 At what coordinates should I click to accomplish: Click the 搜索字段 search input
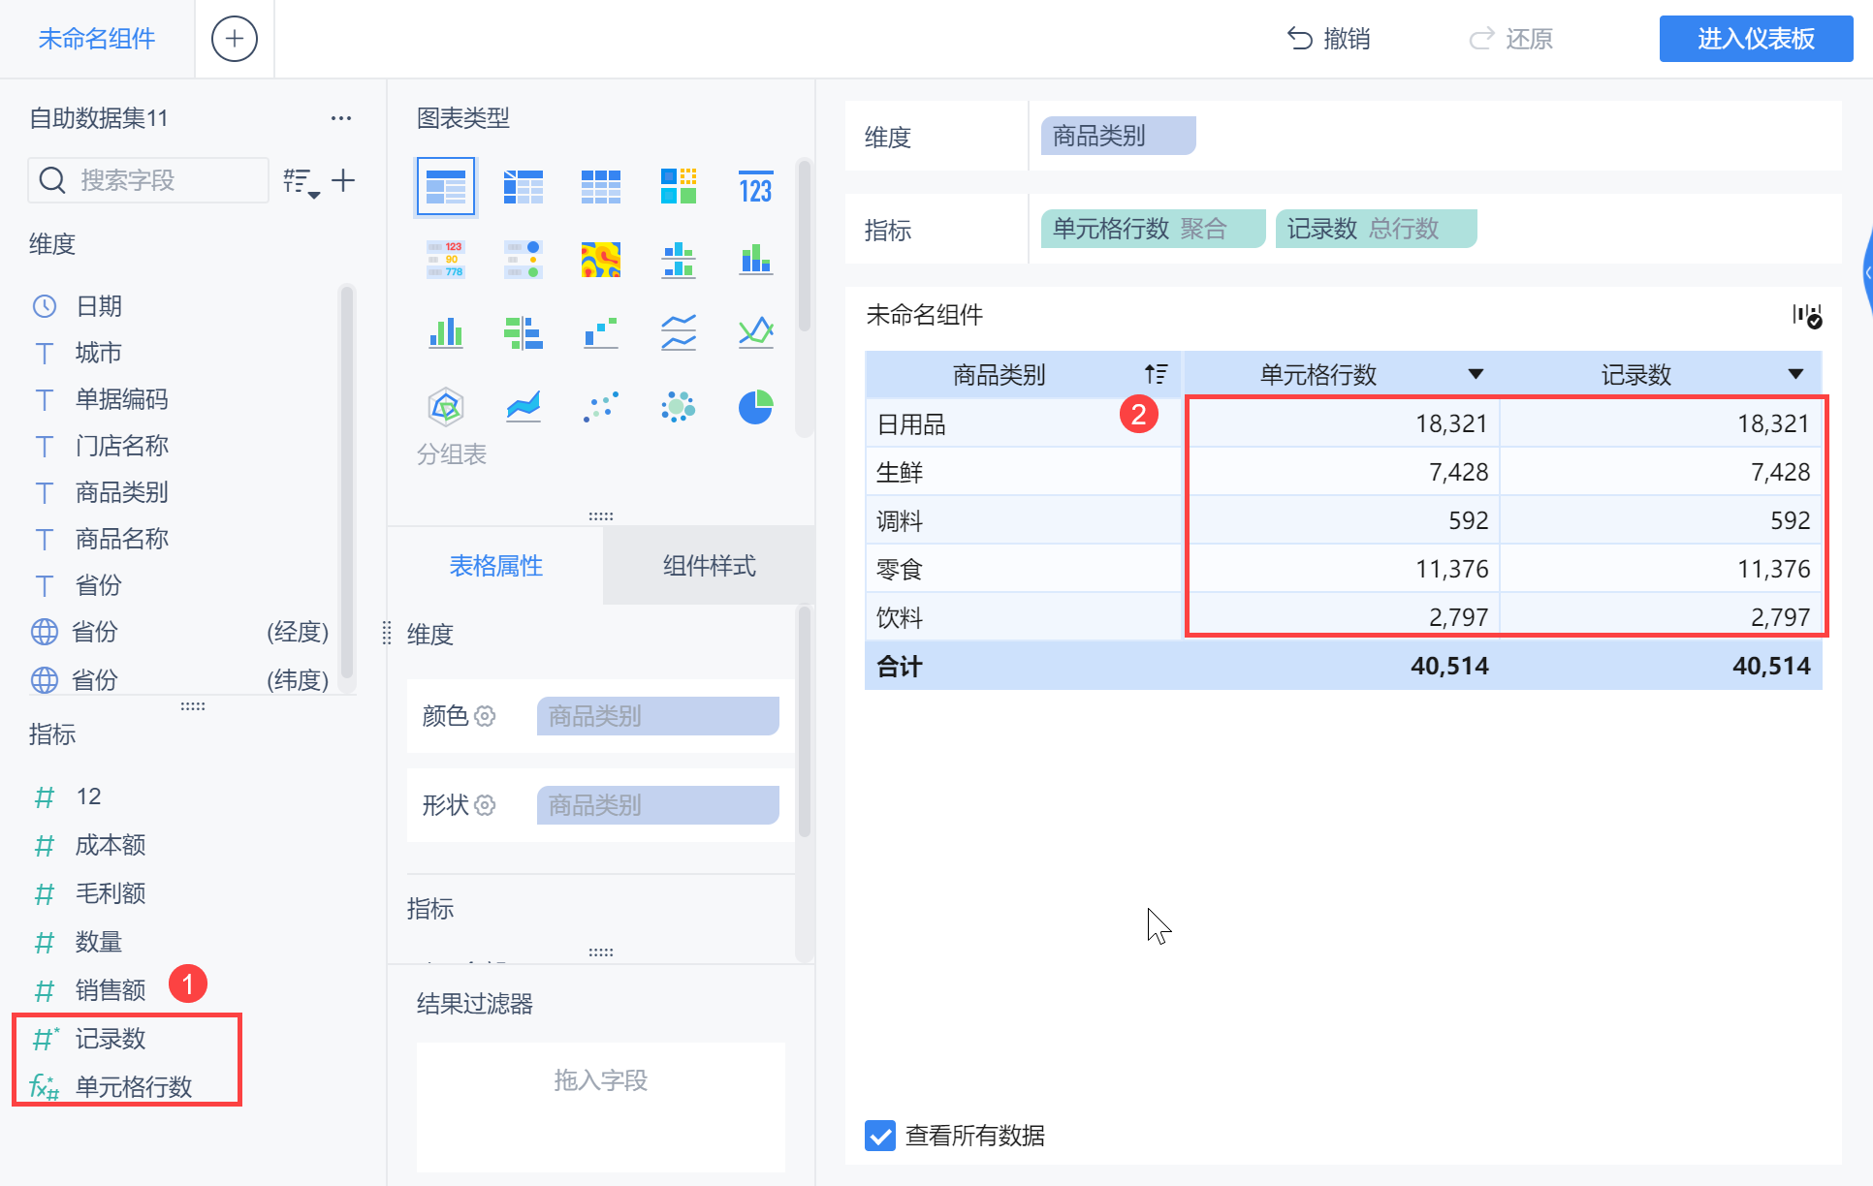click(155, 180)
